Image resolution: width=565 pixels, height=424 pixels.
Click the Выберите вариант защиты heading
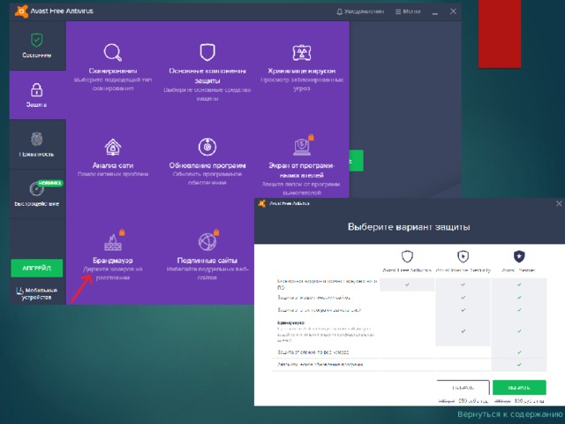click(x=409, y=227)
